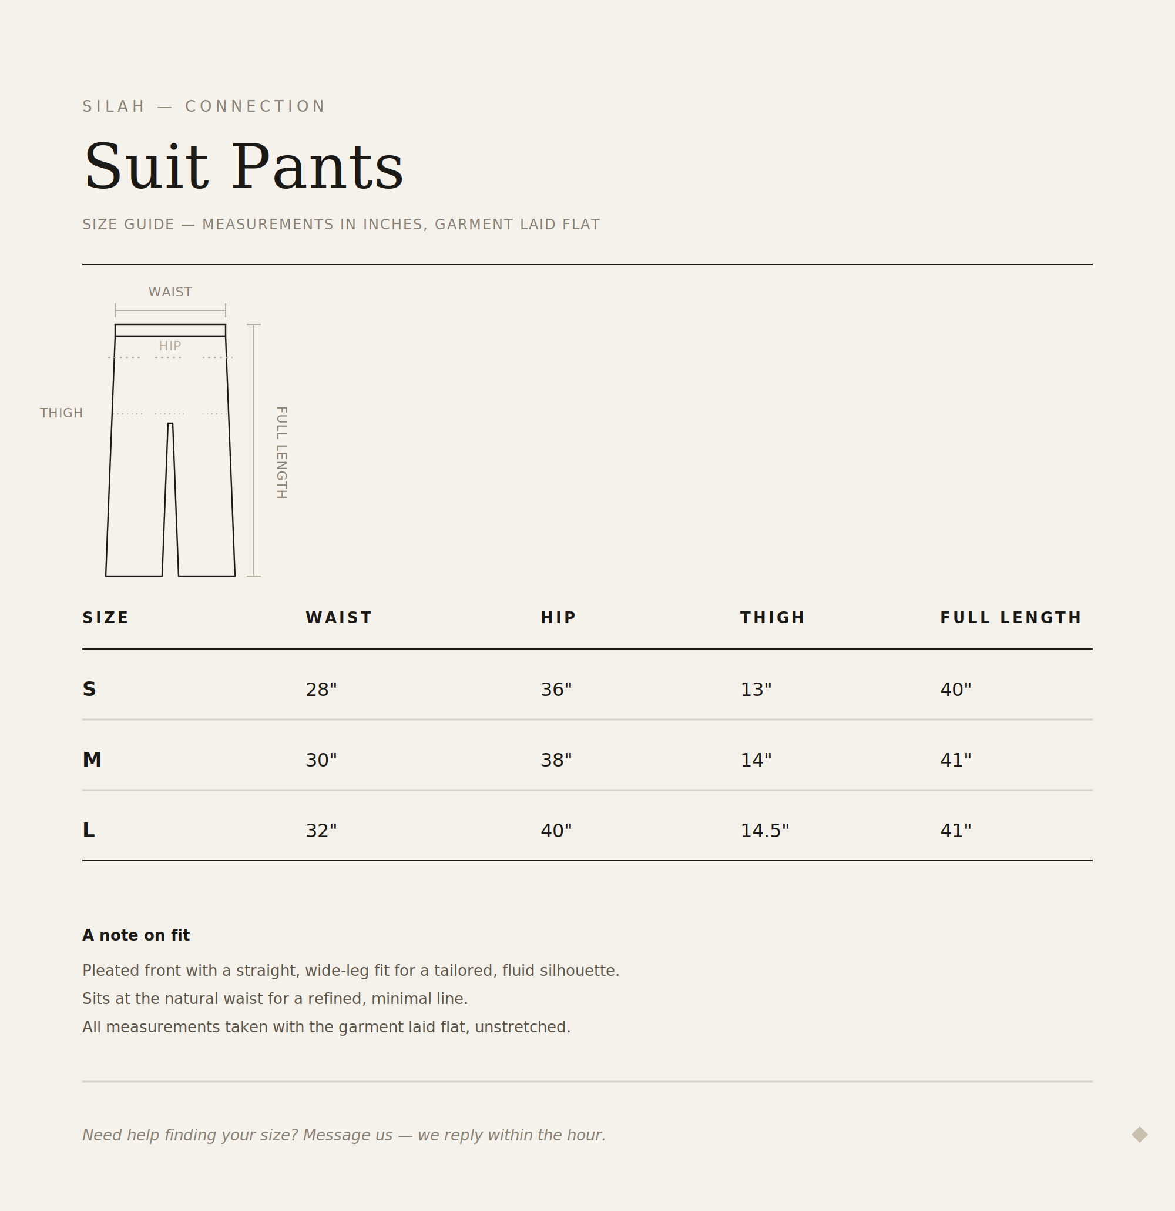Click the A note on fit heading
The height and width of the screenshot is (1211, 1175).
point(136,935)
